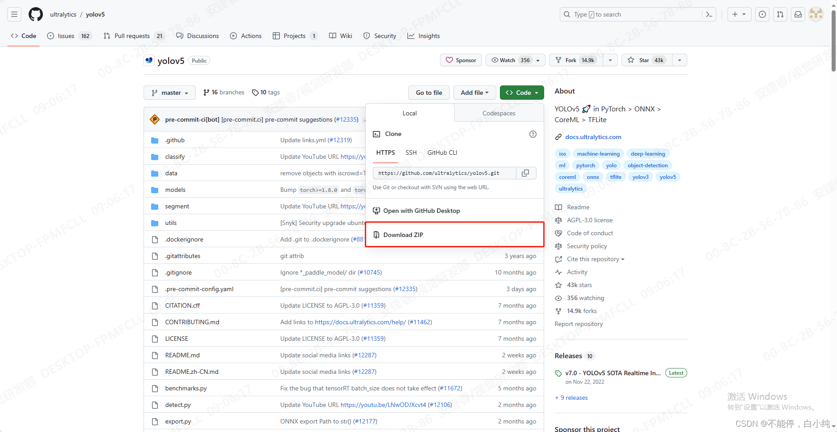Open the create new plus dropdown
This screenshot has height=432, width=837.
click(739, 14)
